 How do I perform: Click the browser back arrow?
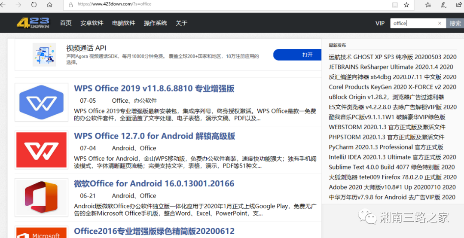[x=3, y=5]
